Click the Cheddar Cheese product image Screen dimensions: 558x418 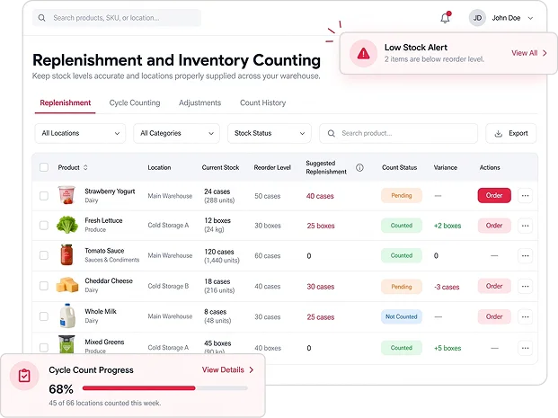(67, 285)
